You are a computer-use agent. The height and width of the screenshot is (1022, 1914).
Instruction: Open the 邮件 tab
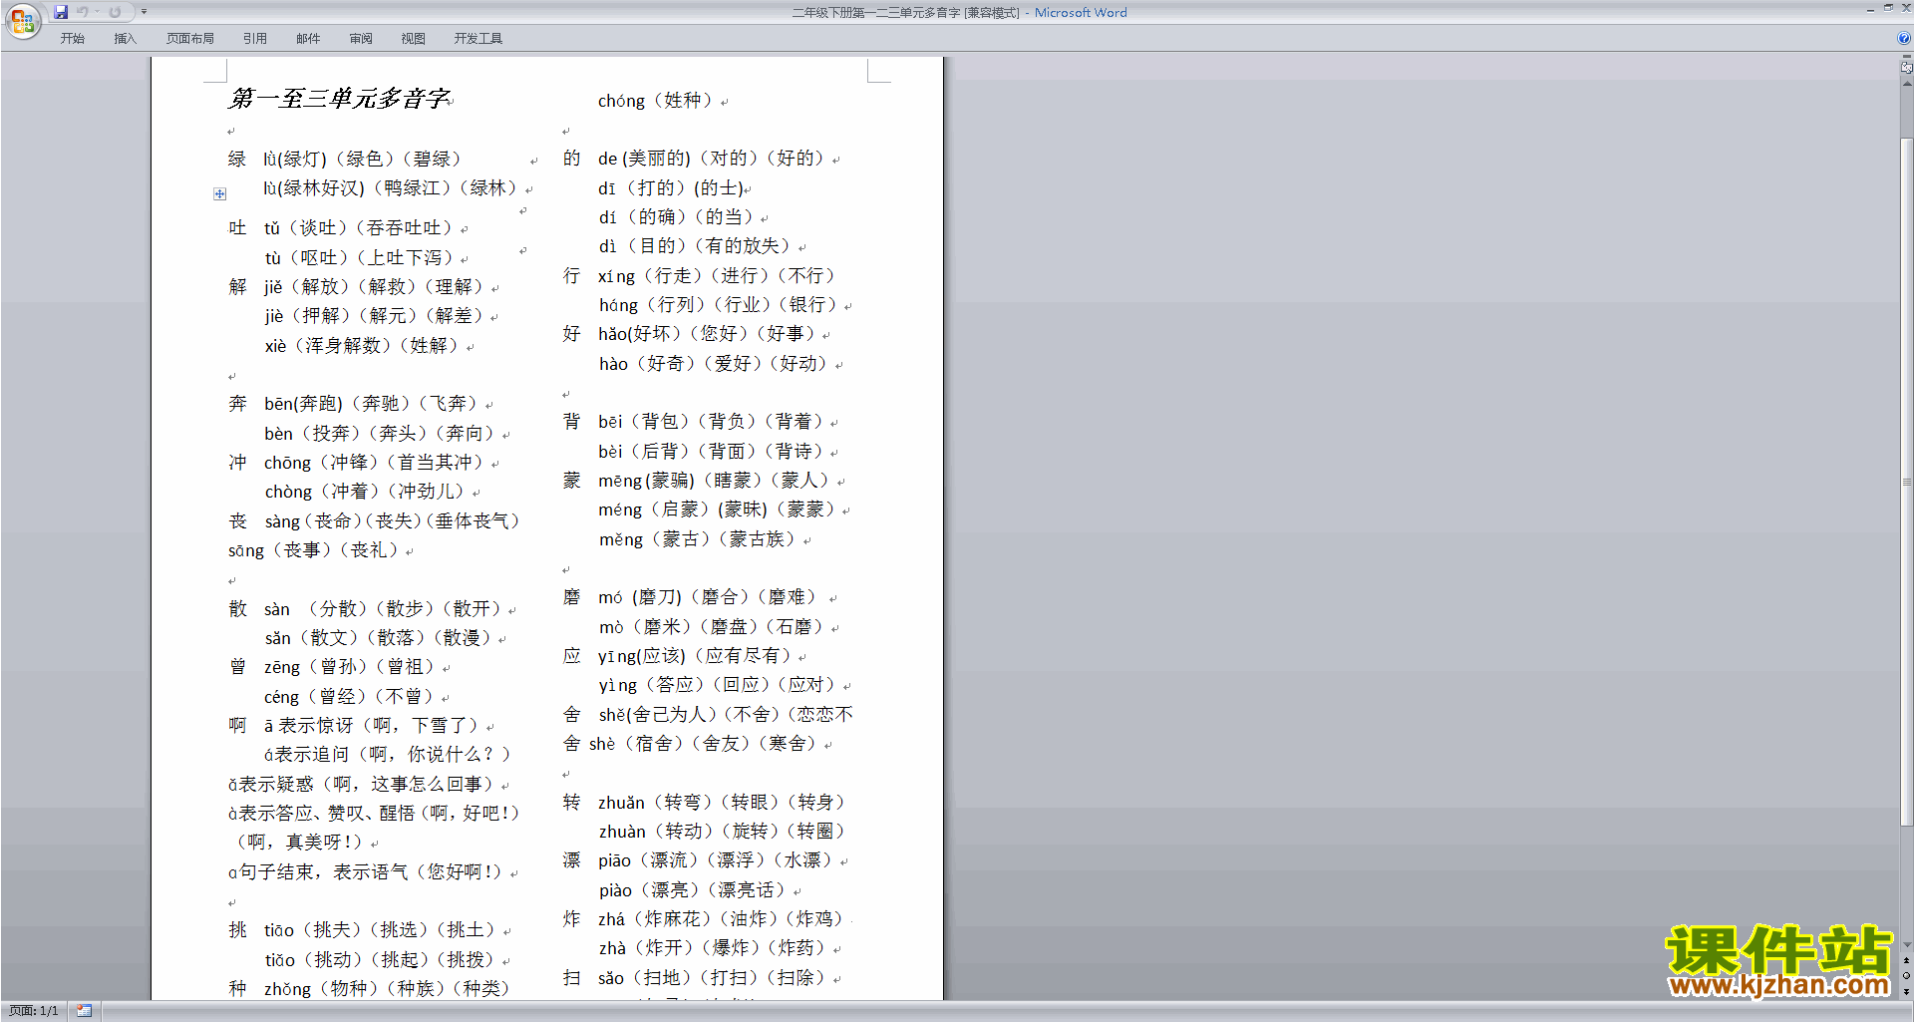[308, 39]
